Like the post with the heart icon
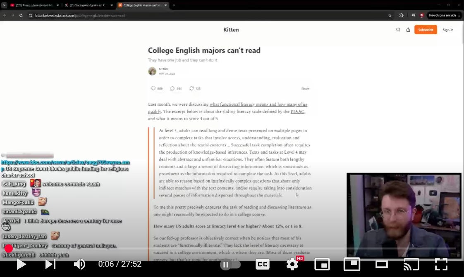The width and height of the screenshot is (464, 277). 153,88
